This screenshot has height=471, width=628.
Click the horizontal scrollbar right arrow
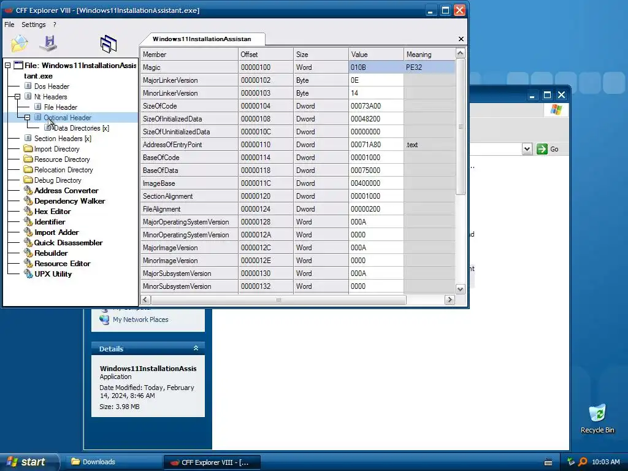click(450, 299)
